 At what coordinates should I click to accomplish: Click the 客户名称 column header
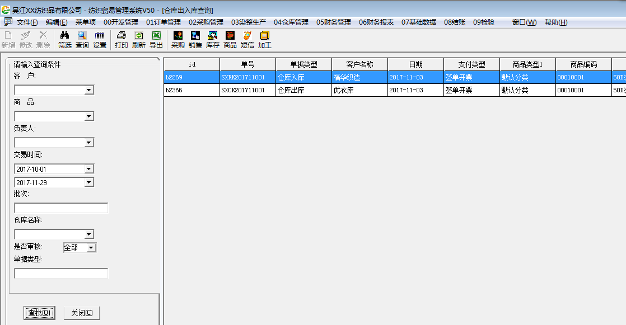tap(359, 64)
